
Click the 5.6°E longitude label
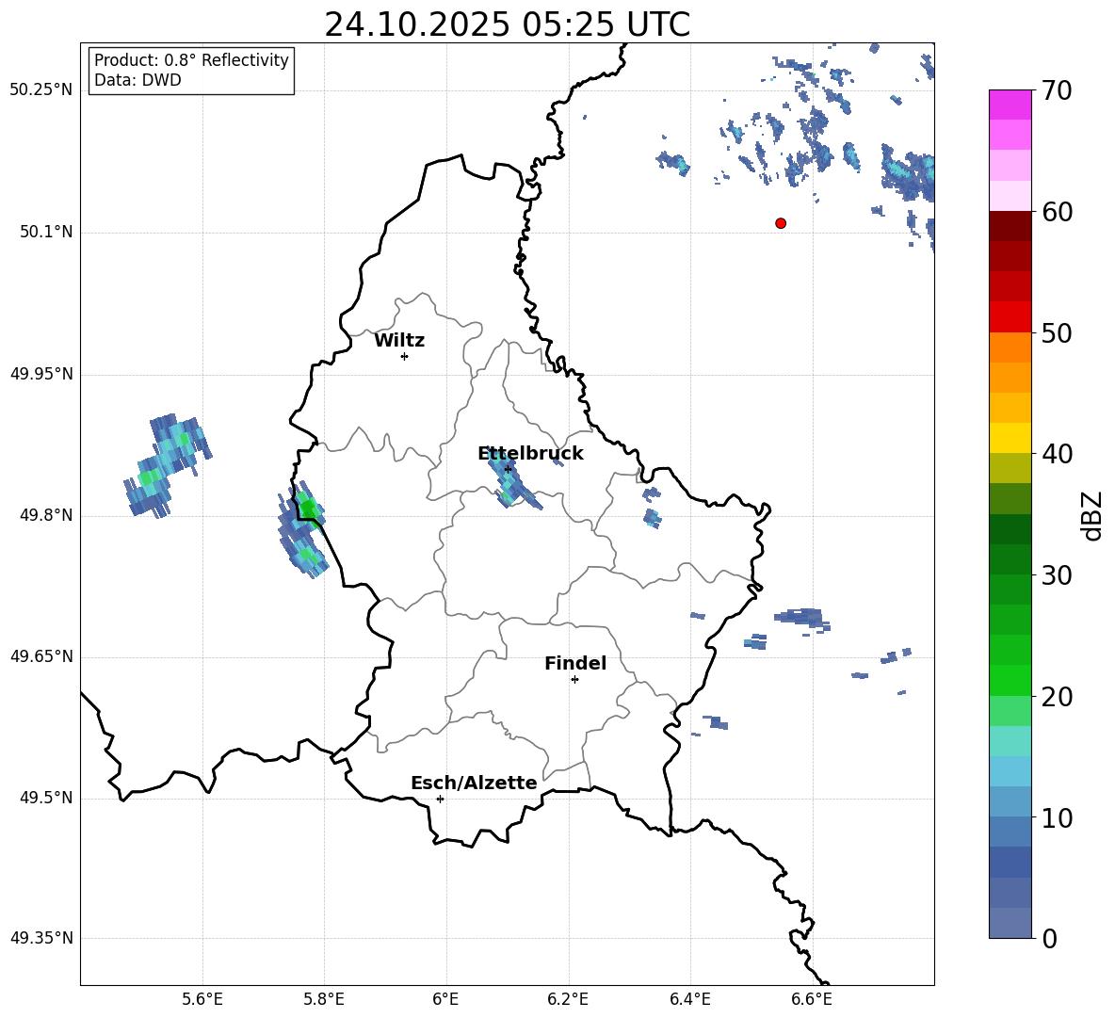[x=202, y=1000]
